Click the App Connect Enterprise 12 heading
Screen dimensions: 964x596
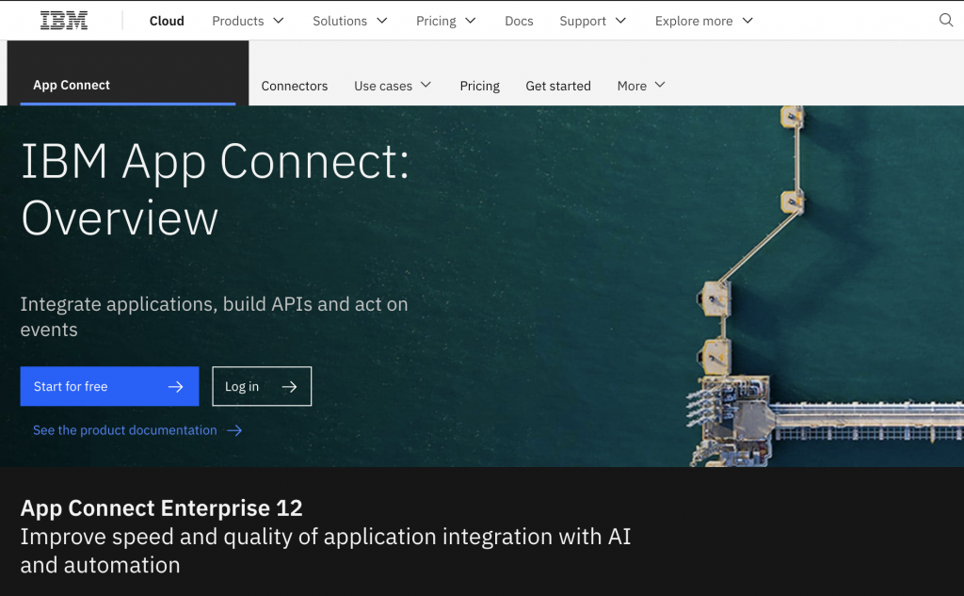161,508
